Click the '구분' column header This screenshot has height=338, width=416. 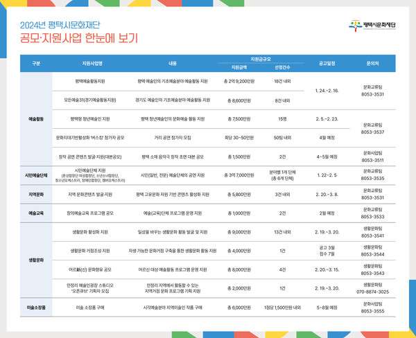tap(36, 63)
